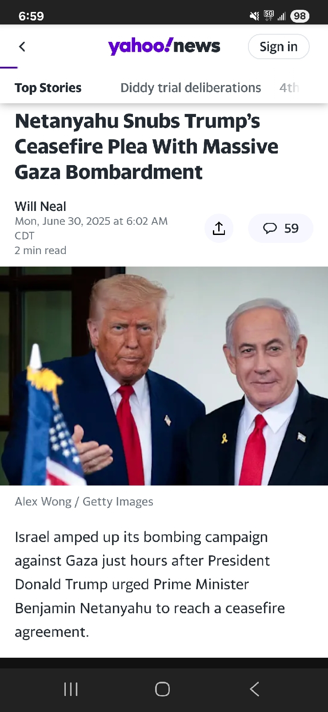
Task: Tap the Android system back button
Action: tap(254, 689)
